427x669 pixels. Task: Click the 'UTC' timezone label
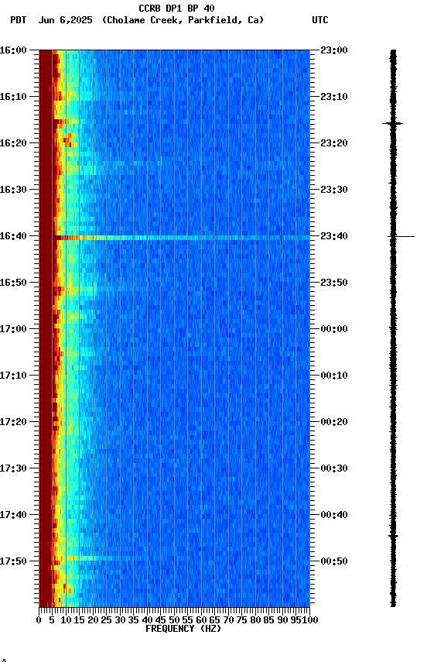[320, 20]
